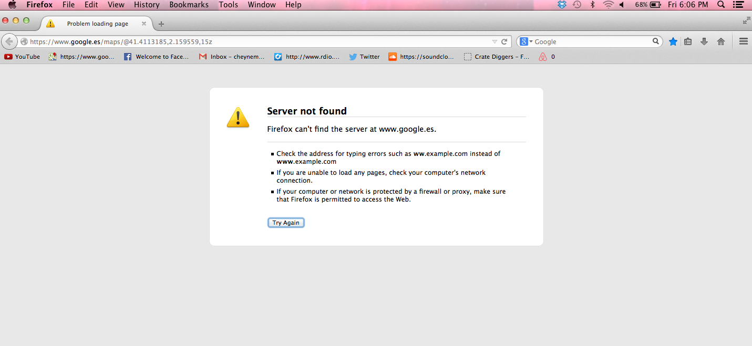Open the soundcloud bookmark

(x=421, y=57)
